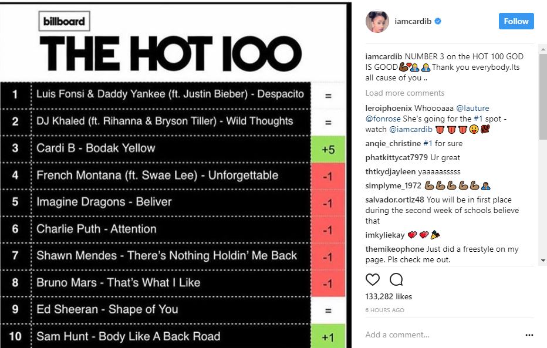Screen dimensions: 547x348
Task: Expand Load more comments
Action: coord(404,93)
